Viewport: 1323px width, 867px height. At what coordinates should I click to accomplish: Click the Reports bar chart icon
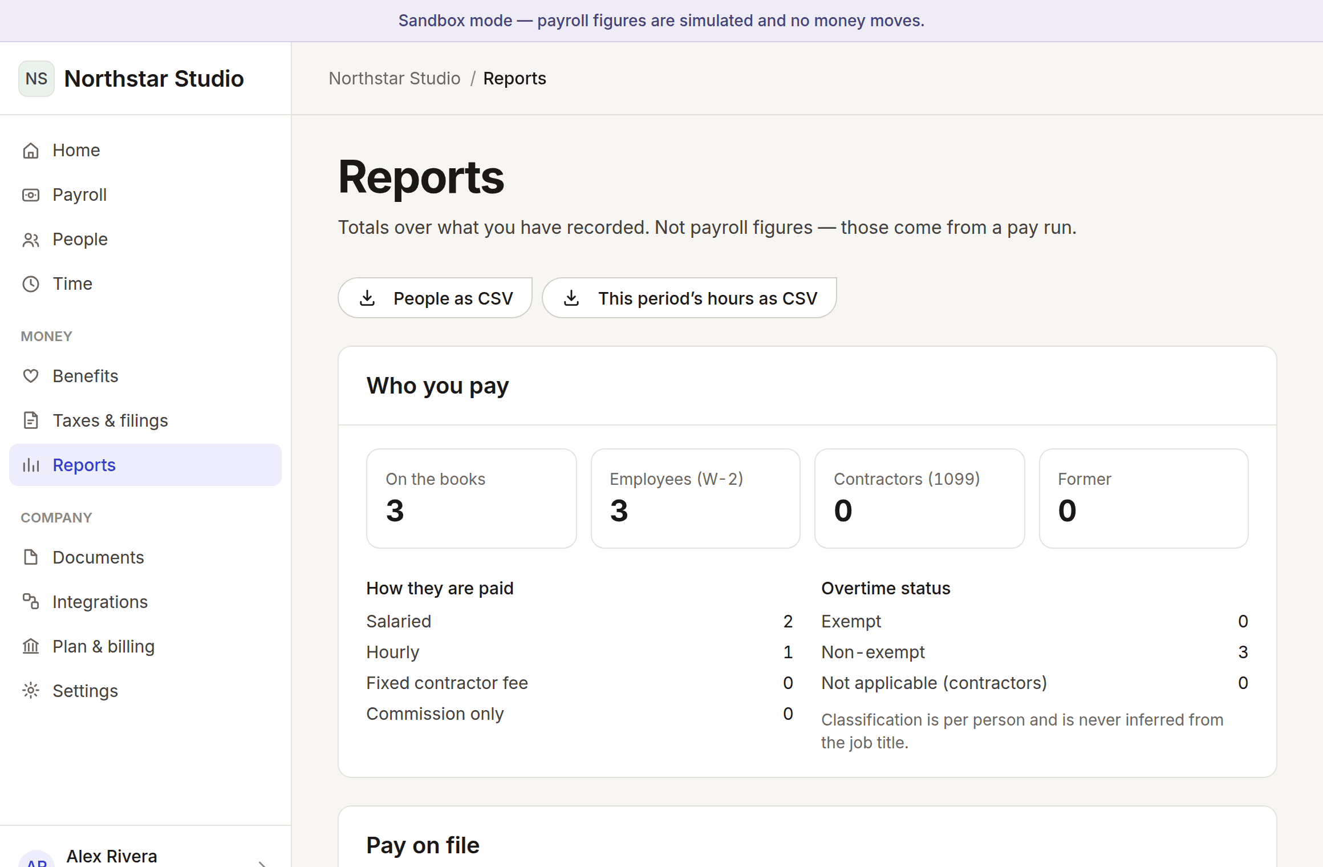(x=31, y=465)
